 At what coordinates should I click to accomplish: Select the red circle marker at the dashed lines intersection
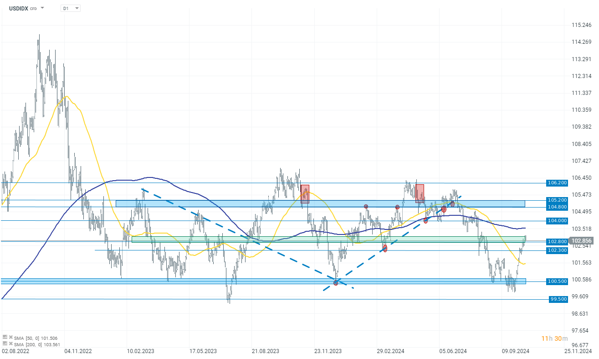[336, 283]
